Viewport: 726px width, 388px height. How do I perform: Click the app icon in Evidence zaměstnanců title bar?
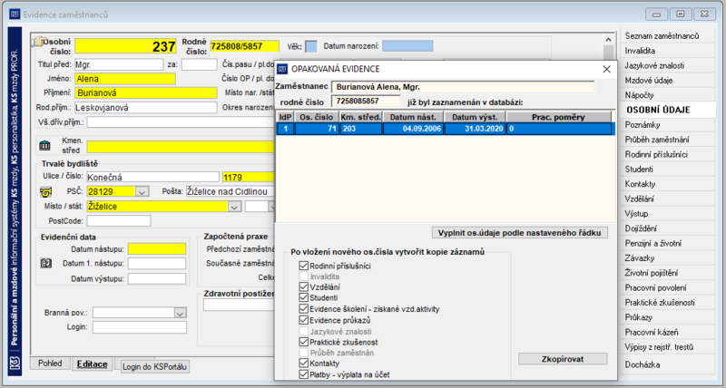tap(15, 15)
